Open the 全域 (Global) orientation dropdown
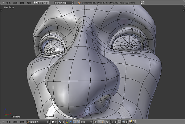Image resolution: width=185 pixels, height=124 pixels. pos(87,122)
